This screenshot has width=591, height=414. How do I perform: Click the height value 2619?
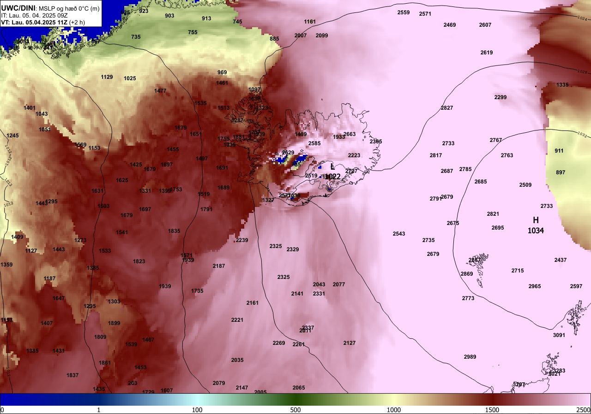click(x=487, y=53)
